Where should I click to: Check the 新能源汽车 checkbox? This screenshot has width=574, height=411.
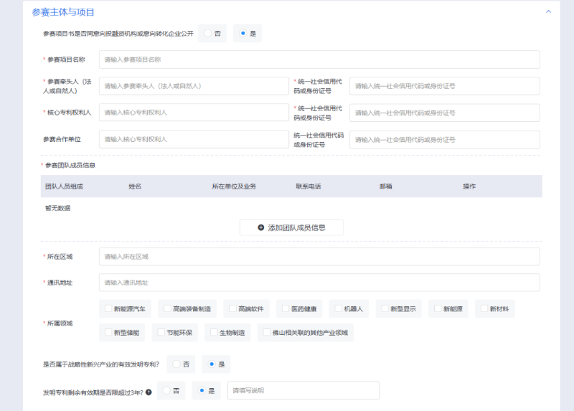(x=108, y=309)
